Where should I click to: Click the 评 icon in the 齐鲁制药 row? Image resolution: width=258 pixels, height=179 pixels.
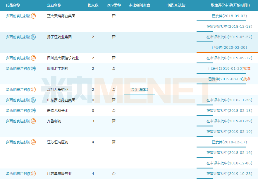click(x=33, y=121)
